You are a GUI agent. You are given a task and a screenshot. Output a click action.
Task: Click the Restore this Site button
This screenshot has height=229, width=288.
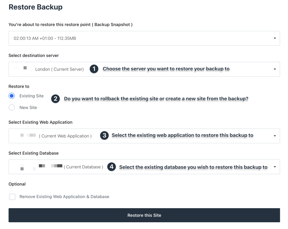pos(144,215)
